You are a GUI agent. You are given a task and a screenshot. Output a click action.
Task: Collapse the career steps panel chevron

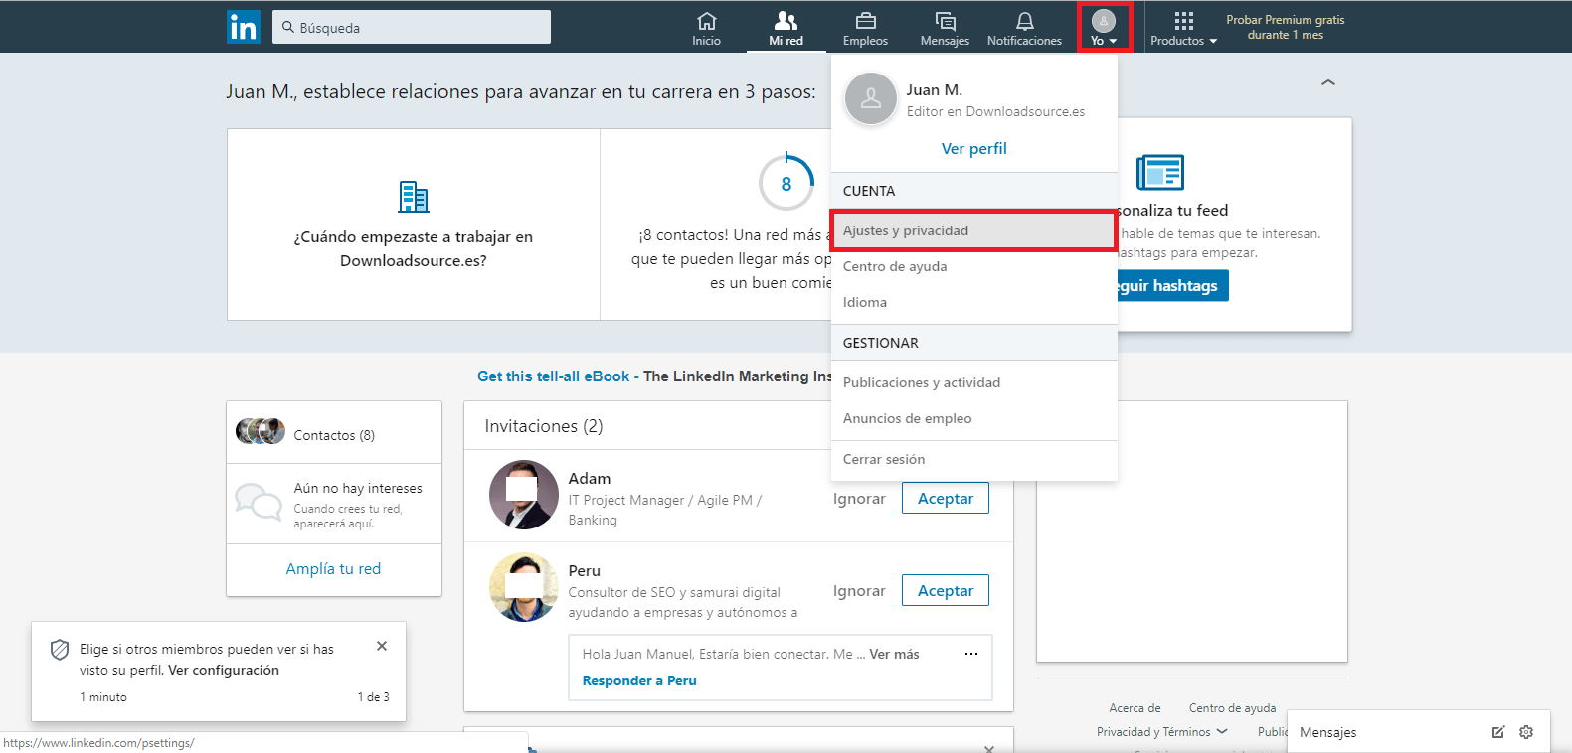tap(1327, 82)
